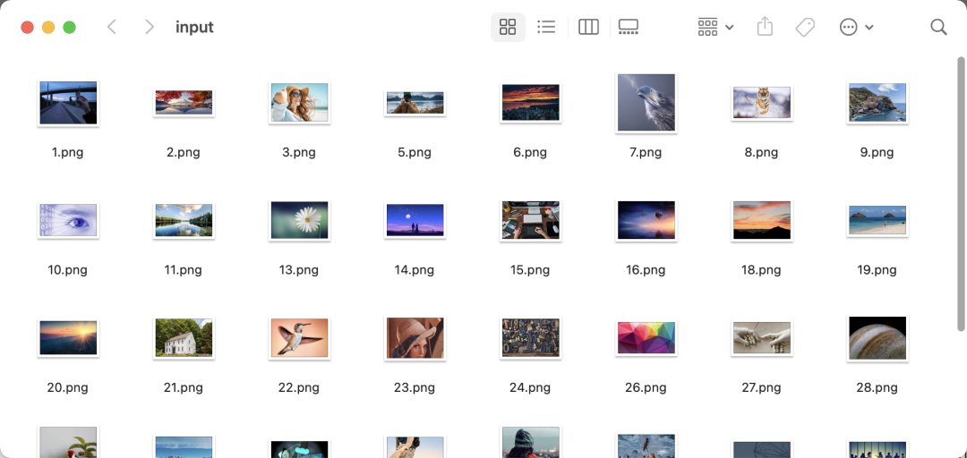
Task: Select the 3.png woman with hat thumbnail
Action: coord(299,103)
